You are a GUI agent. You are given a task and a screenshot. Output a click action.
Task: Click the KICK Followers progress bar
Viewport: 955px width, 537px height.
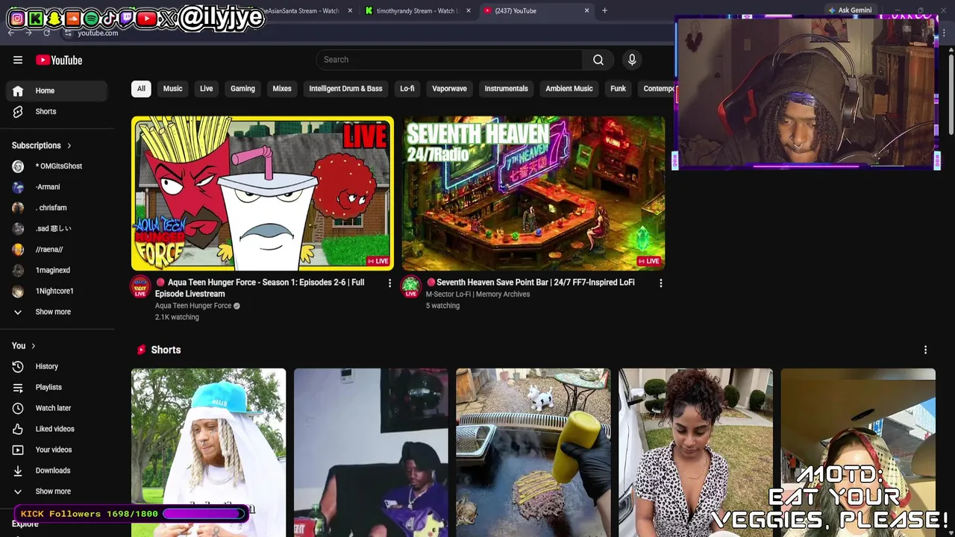pos(204,514)
